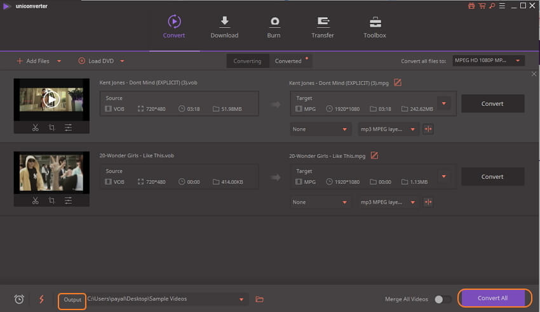Click the 242.62MB target size text

pos(422,109)
